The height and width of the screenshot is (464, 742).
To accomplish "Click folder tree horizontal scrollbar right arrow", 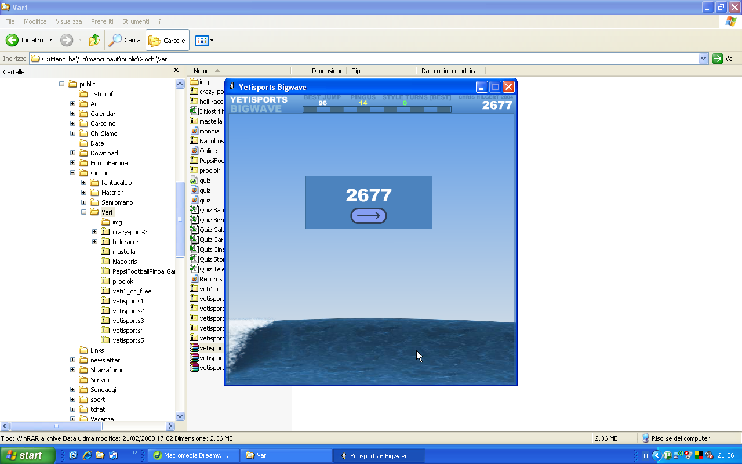I will coord(170,426).
